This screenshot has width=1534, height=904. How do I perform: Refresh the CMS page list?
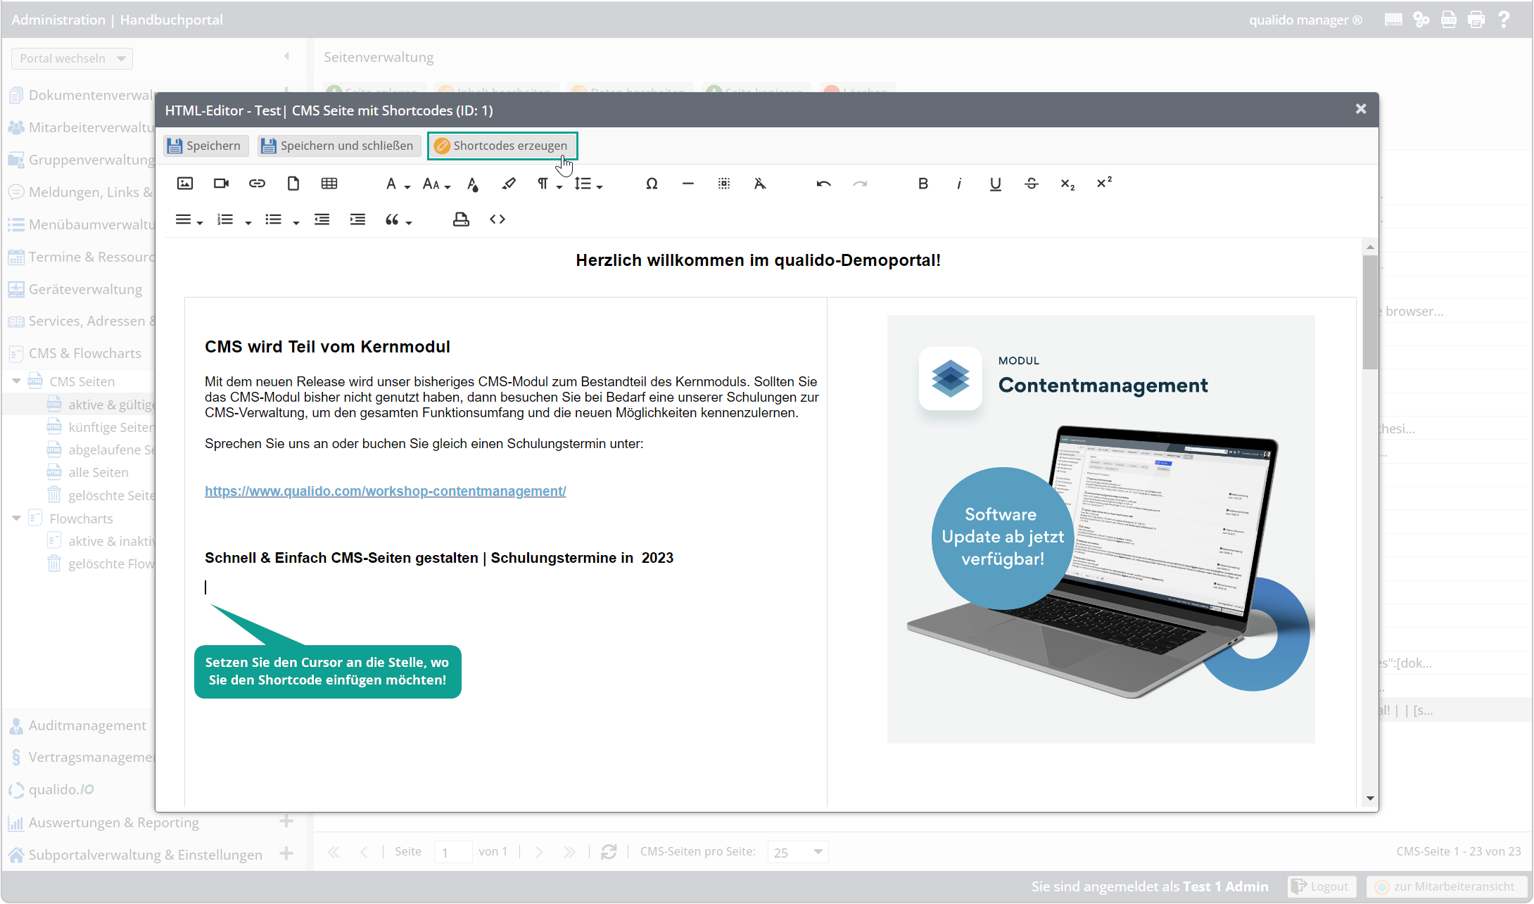609,852
